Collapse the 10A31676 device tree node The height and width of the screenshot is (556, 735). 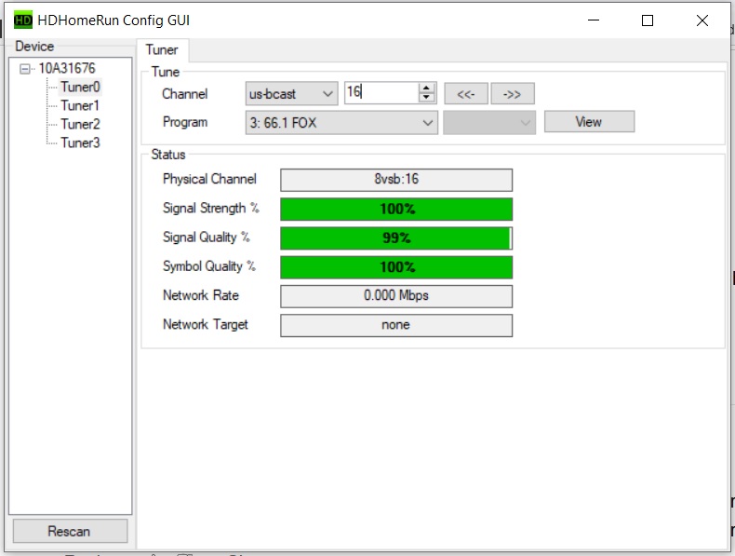coord(24,69)
